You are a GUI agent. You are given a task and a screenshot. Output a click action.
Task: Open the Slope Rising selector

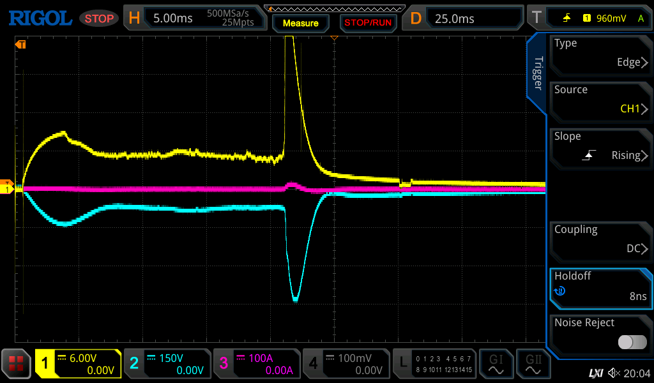[600, 147]
